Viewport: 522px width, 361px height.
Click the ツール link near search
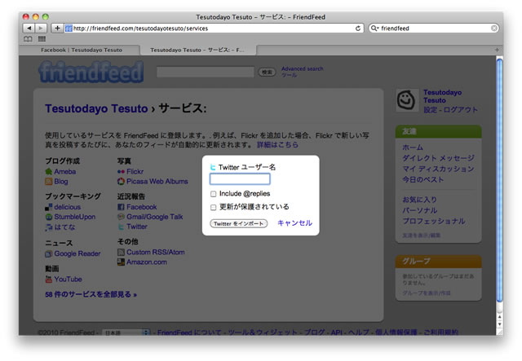pyautogui.click(x=289, y=75)
